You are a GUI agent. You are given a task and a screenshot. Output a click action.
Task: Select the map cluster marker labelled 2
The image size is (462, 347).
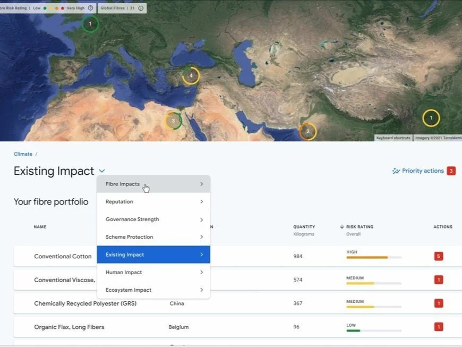tap(308, 131)
